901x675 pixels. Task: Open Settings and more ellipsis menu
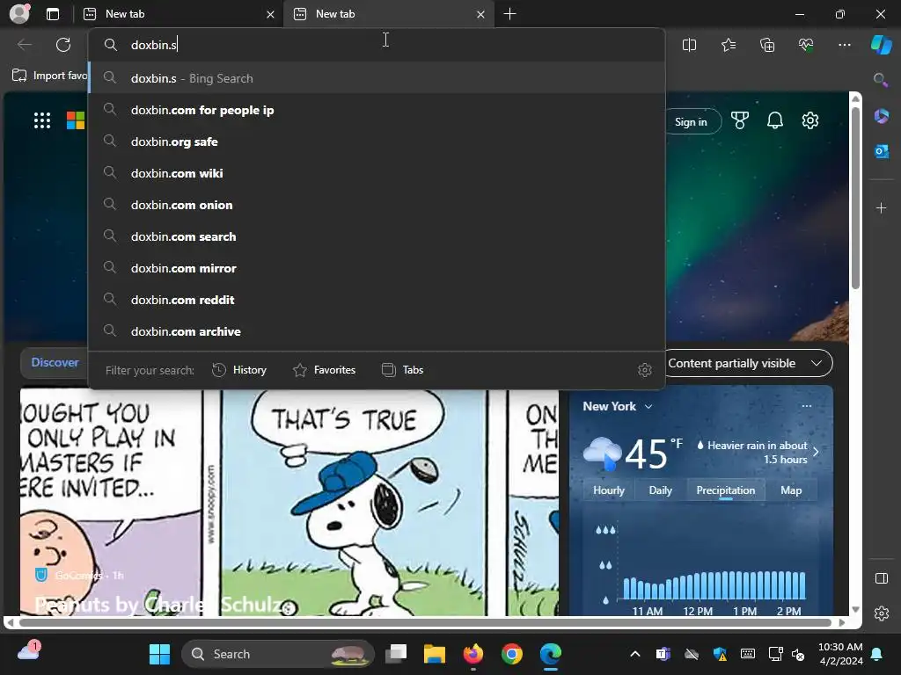[844, 45]
